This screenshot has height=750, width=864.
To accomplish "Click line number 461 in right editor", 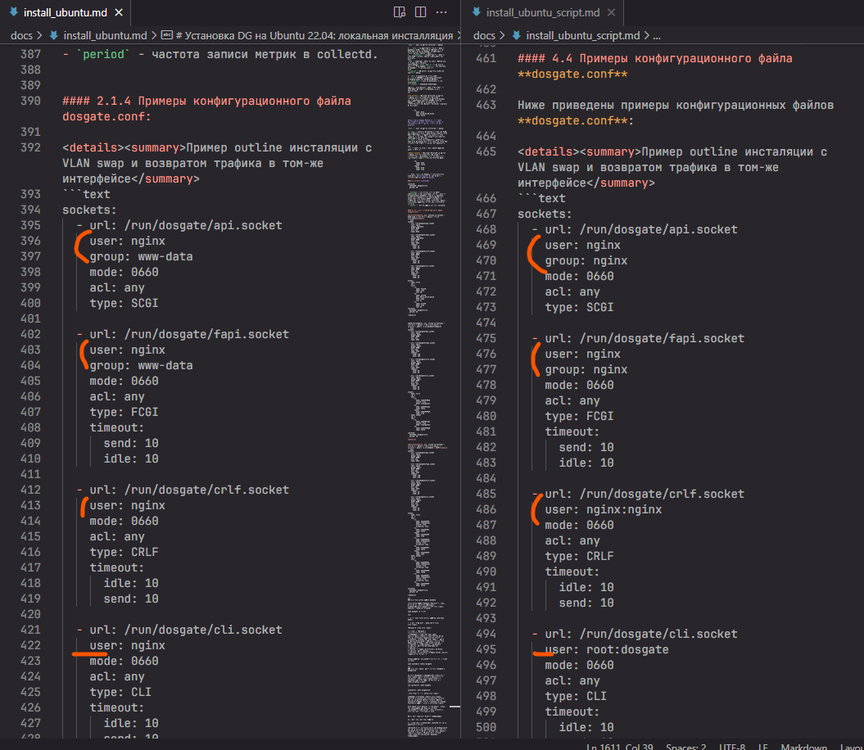I will coord(486,58).
